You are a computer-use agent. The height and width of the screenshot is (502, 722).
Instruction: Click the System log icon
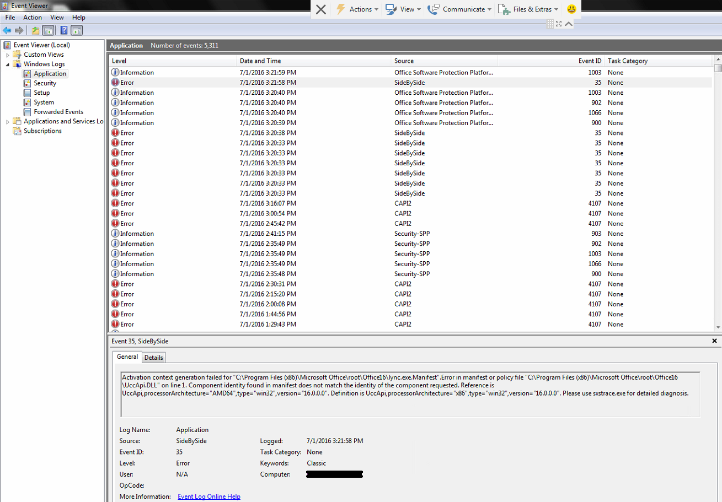(28, 102)
